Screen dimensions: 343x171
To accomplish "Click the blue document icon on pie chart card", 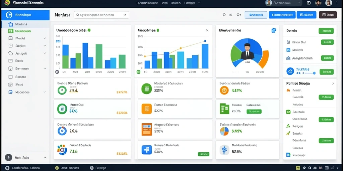I will [274, 30].
